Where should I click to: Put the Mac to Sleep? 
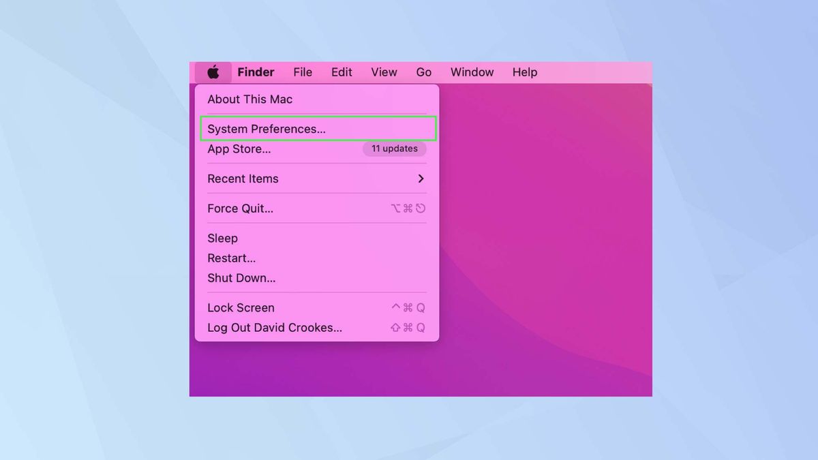222,238
